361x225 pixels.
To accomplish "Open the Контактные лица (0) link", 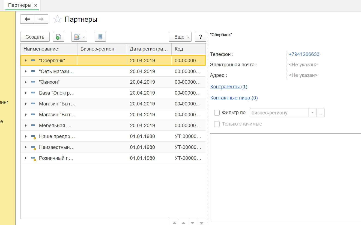I will (x=234, y=98).
